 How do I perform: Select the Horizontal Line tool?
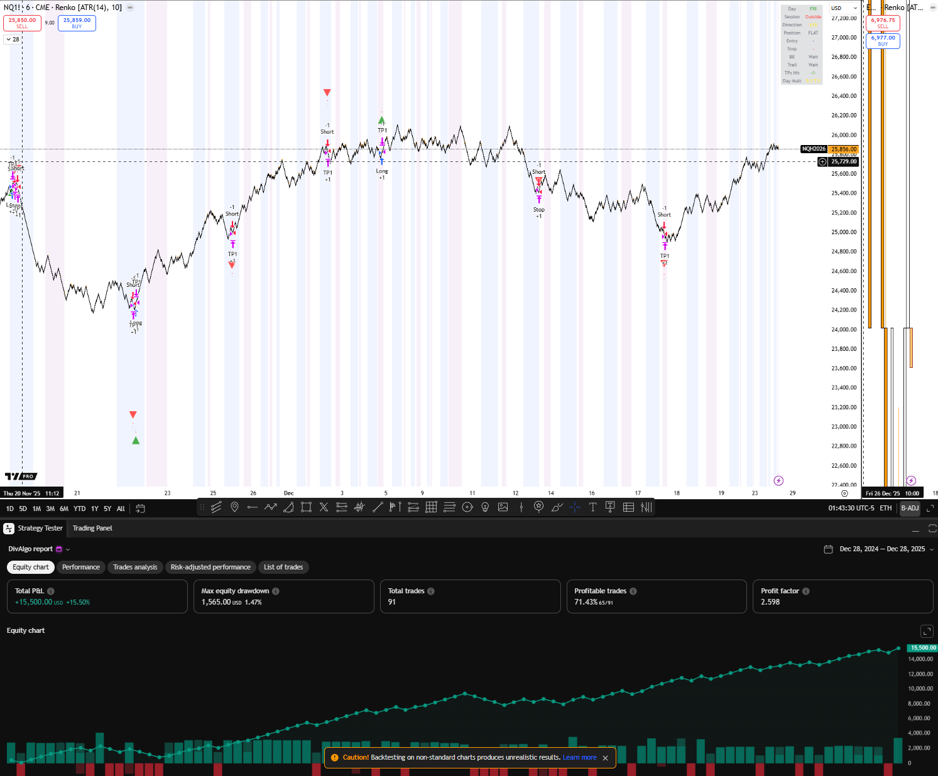(253, 507)
